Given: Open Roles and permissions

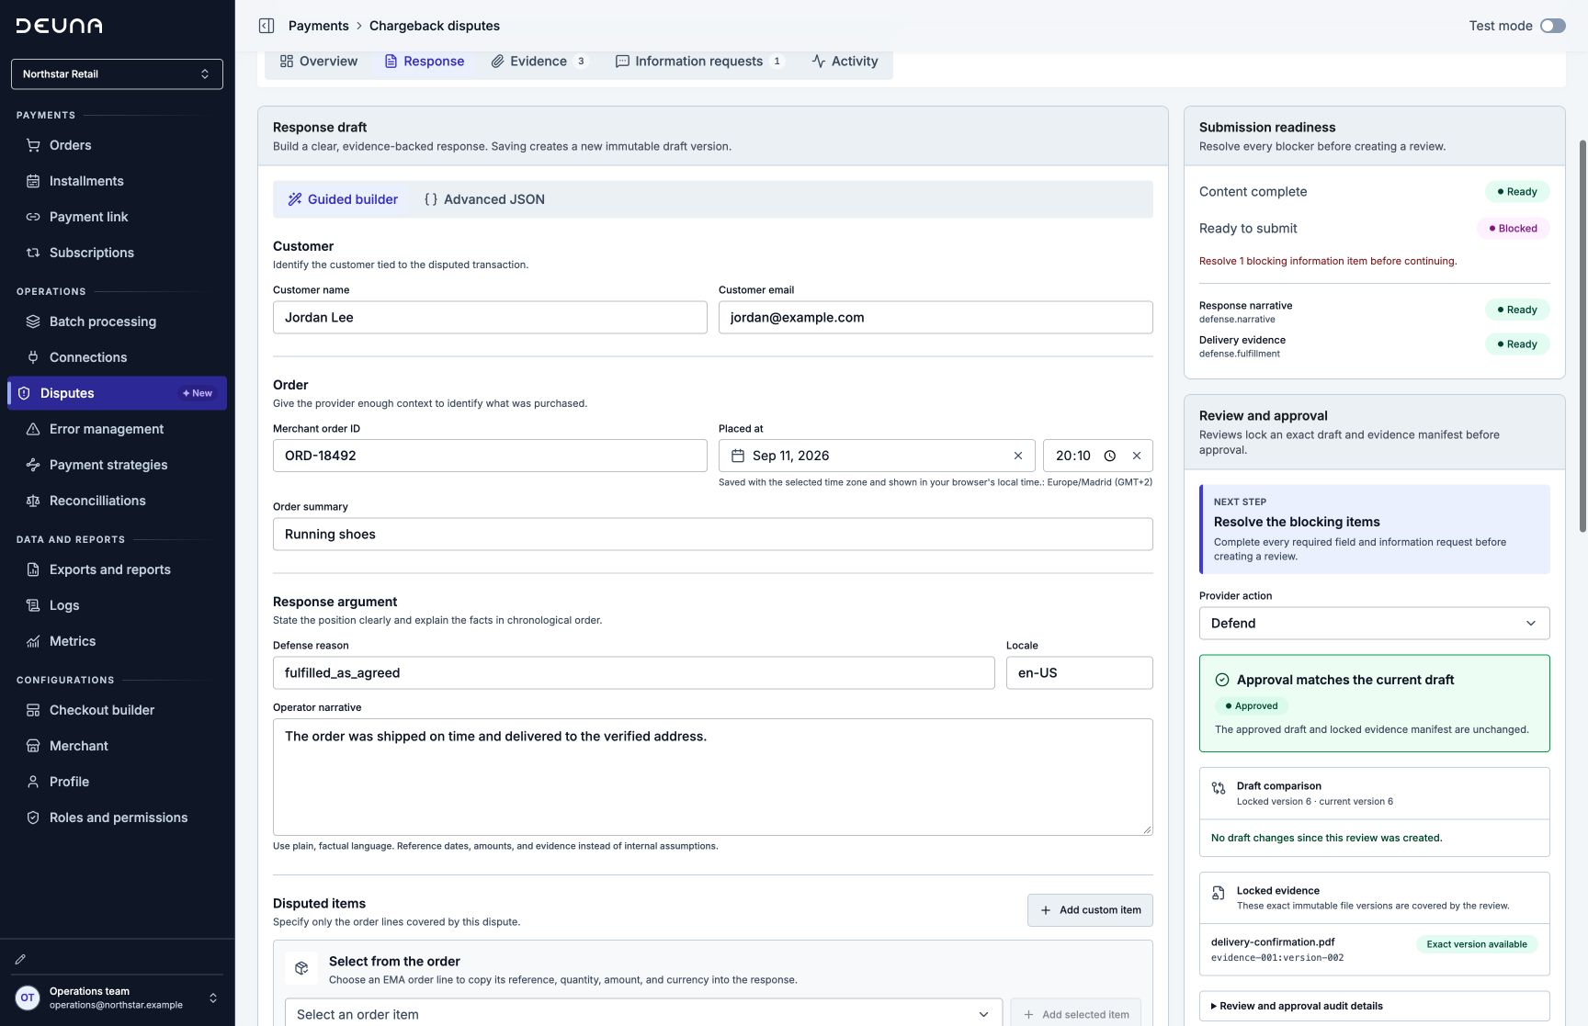Looking at the screenshot, I should pyautogui.click(x=117, y=817).
